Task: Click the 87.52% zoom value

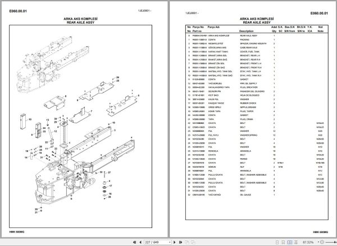Action: point(308,242)
